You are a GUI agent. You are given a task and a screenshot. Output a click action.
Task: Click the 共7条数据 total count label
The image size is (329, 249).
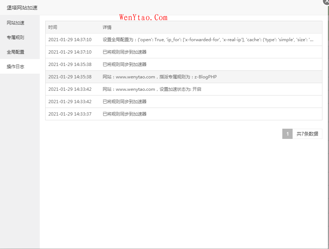pos(307,134)
